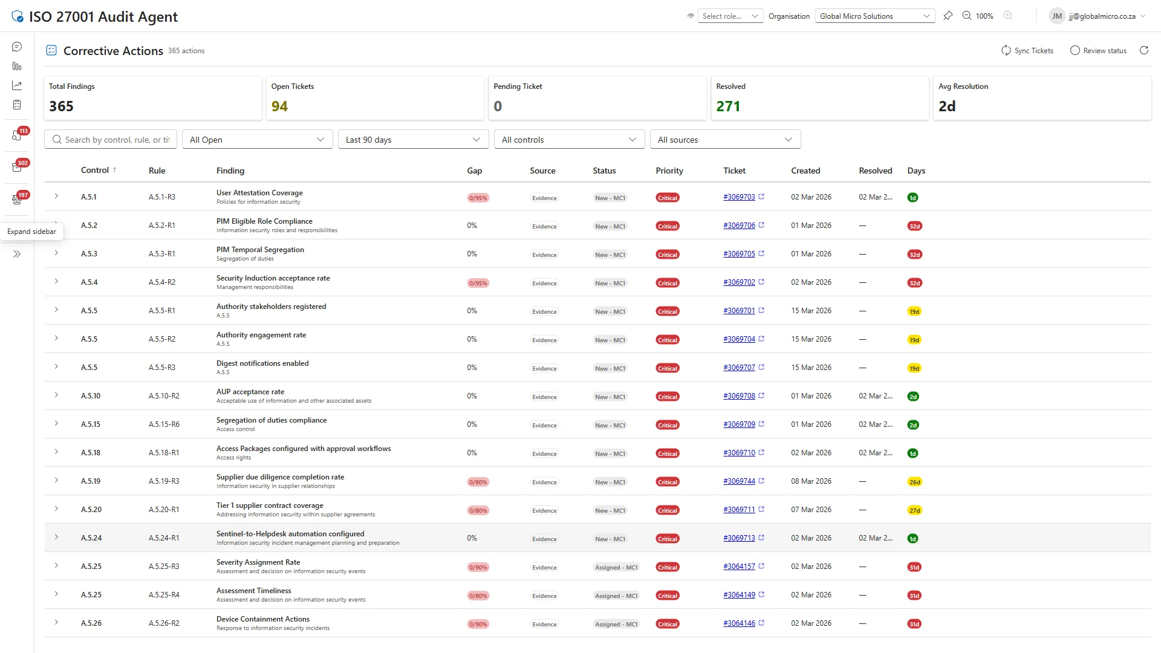Open the audit checklist clipboard icon
Image resolution: width=1161 pixels, height=653 pixels.
(x=16, y=104)
